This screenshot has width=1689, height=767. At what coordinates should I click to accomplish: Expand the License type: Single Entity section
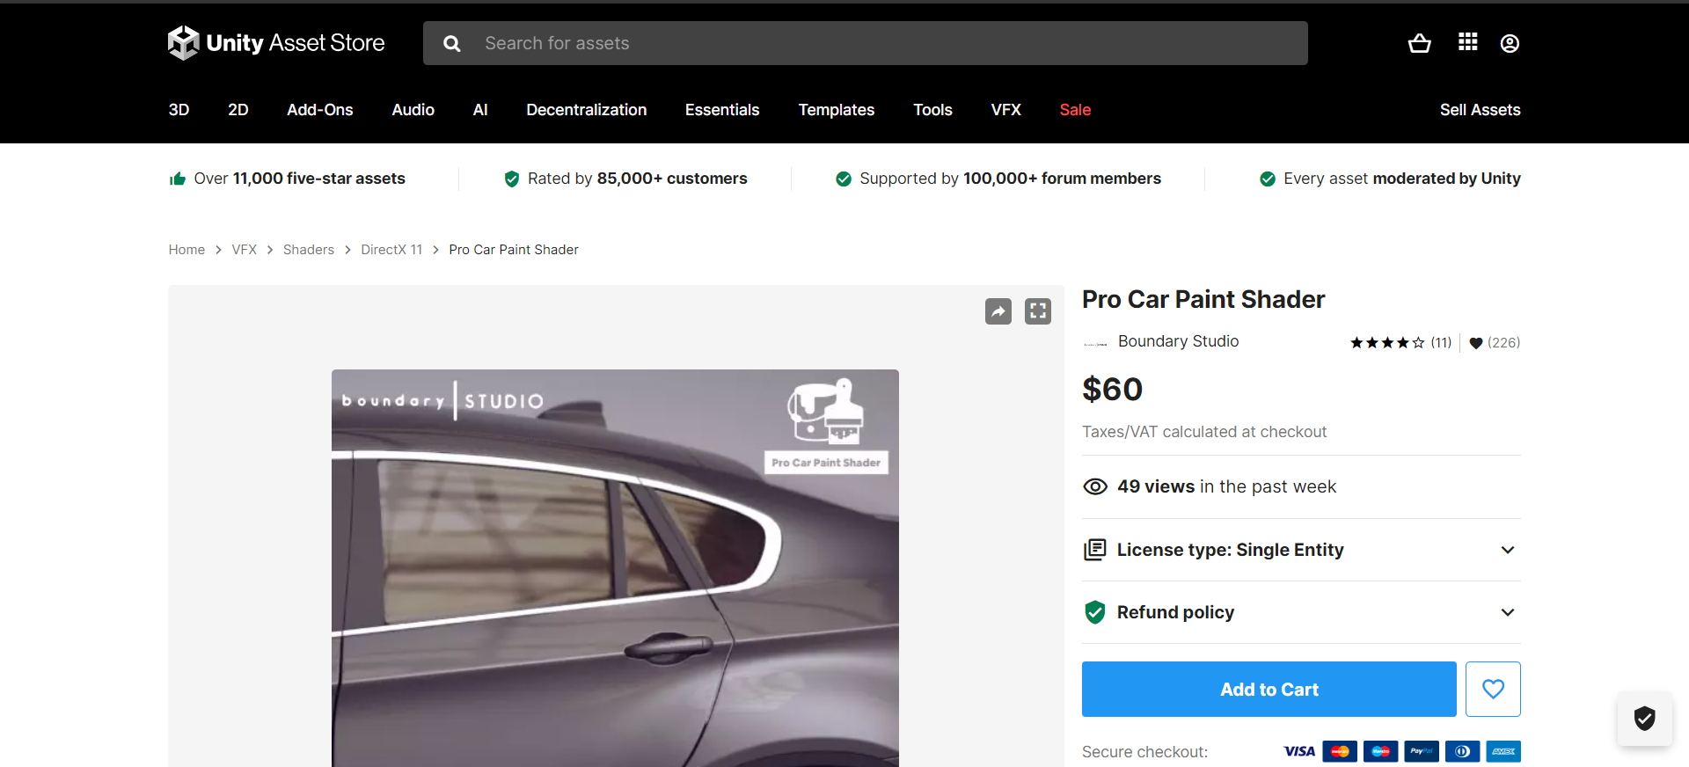(1300, 550)
